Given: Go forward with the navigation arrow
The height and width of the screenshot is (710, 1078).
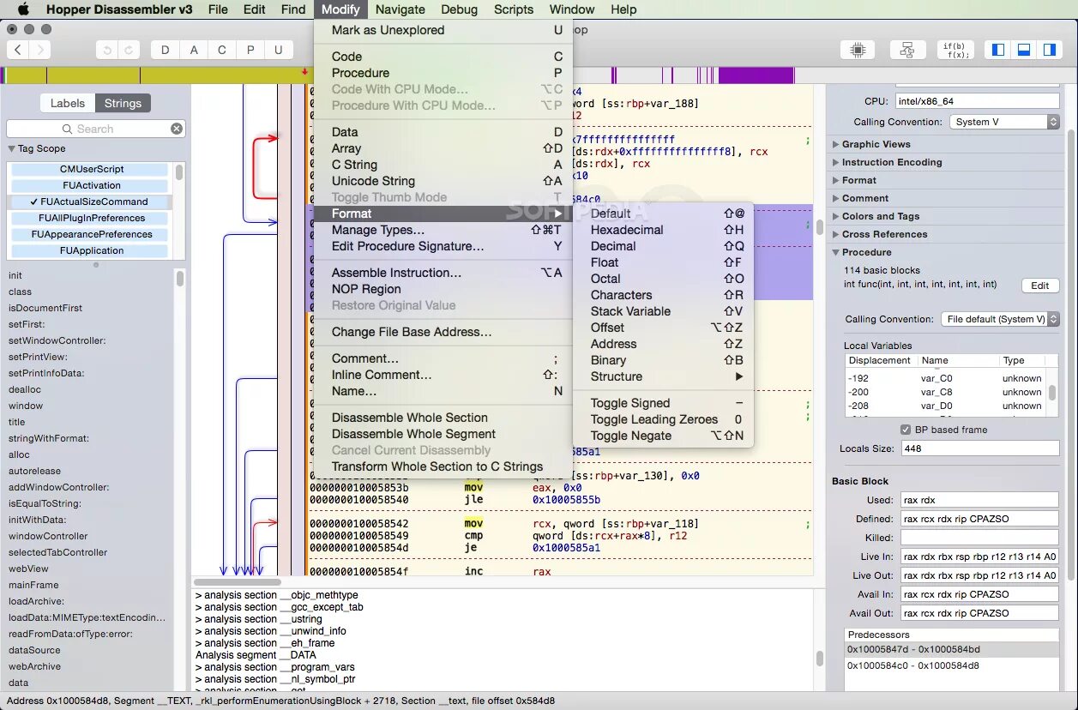Looking at the screenshot, I should tap(40, 50).
